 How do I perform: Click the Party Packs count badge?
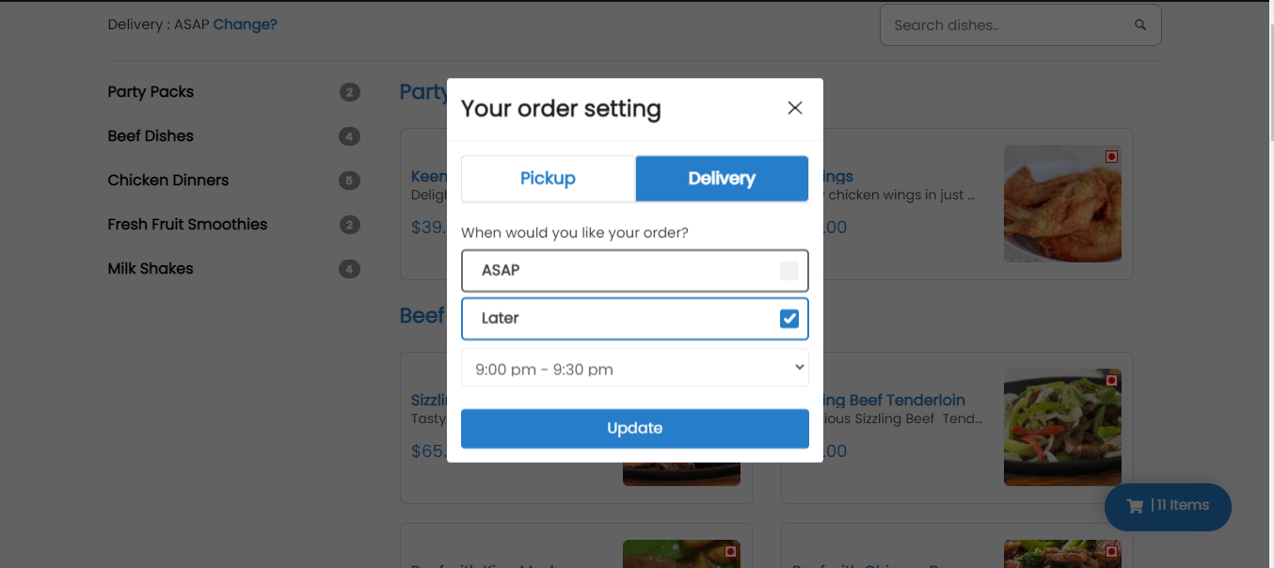[x=349, y=92]
